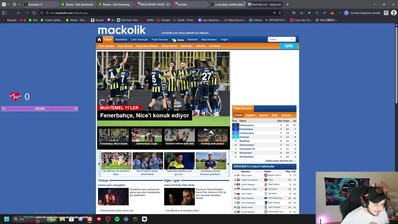Click the mackolik home icon in navigation
This screenshot has width=398, height=224.
point(99,40)
